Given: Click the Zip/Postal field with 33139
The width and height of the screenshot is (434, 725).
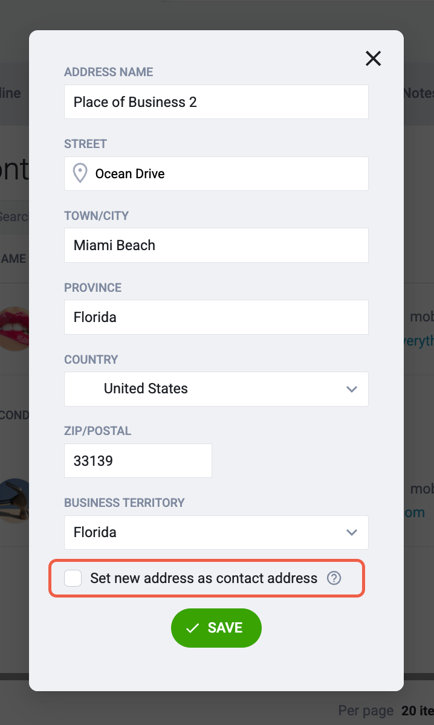Looking at the screenshot, I should pyautogui.click(x=138, y=461).
